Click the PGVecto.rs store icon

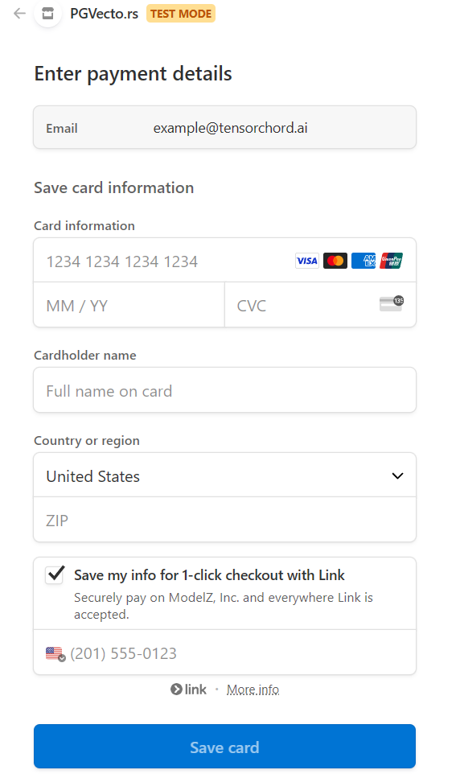pyautogui.click(x=48, y=14)
